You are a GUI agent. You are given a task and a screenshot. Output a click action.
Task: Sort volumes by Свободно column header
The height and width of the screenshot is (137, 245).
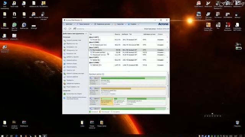pyautogui.click(x=125, y=34)
